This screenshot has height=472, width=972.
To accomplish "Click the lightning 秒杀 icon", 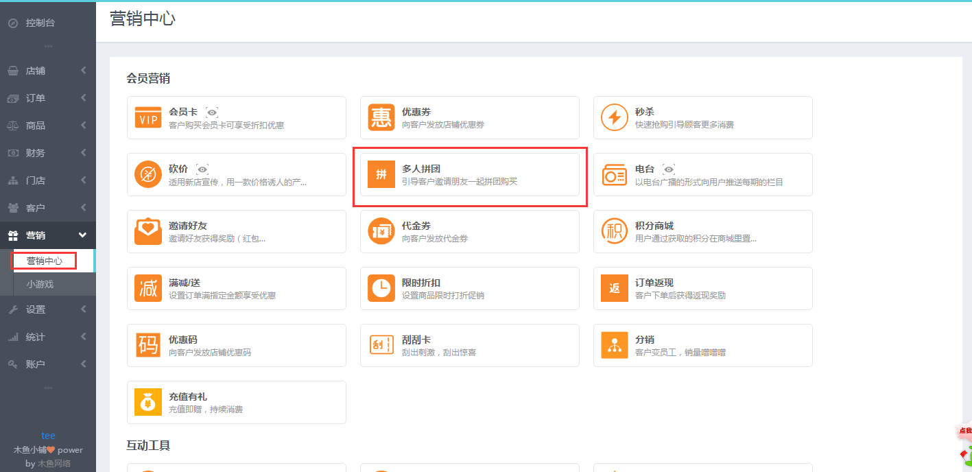I will (614, 117).
